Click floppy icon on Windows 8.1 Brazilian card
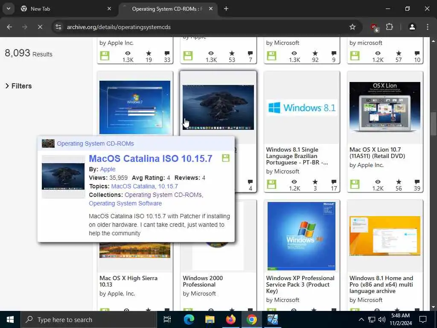Viewport: 437px width, 328px height. (271, 184)
